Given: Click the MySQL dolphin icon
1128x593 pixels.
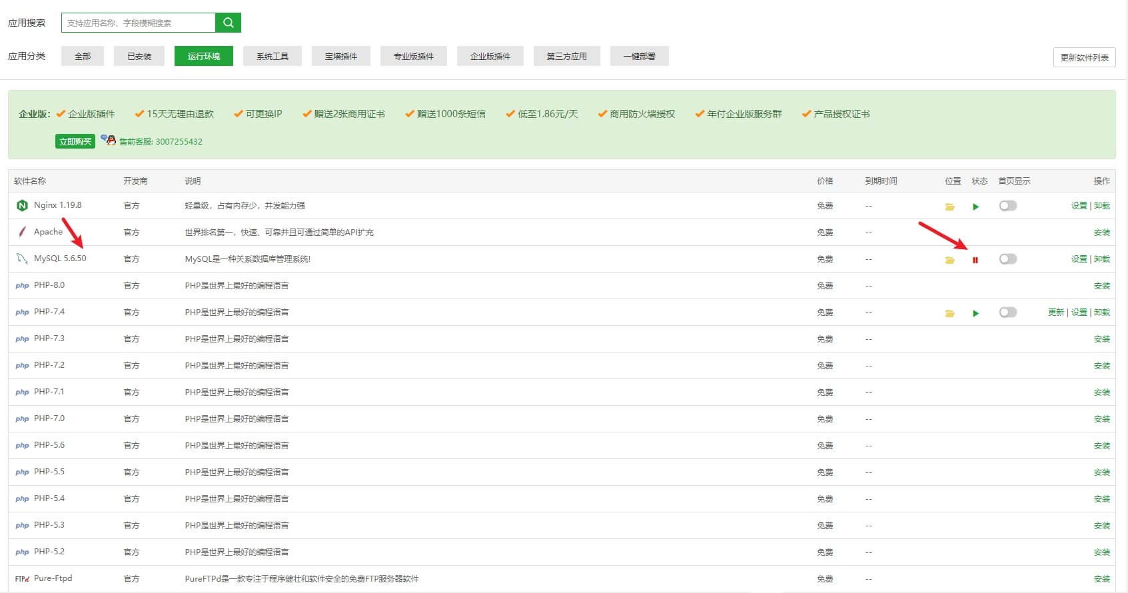Looking at the screenshot, I should coord(22,259).
